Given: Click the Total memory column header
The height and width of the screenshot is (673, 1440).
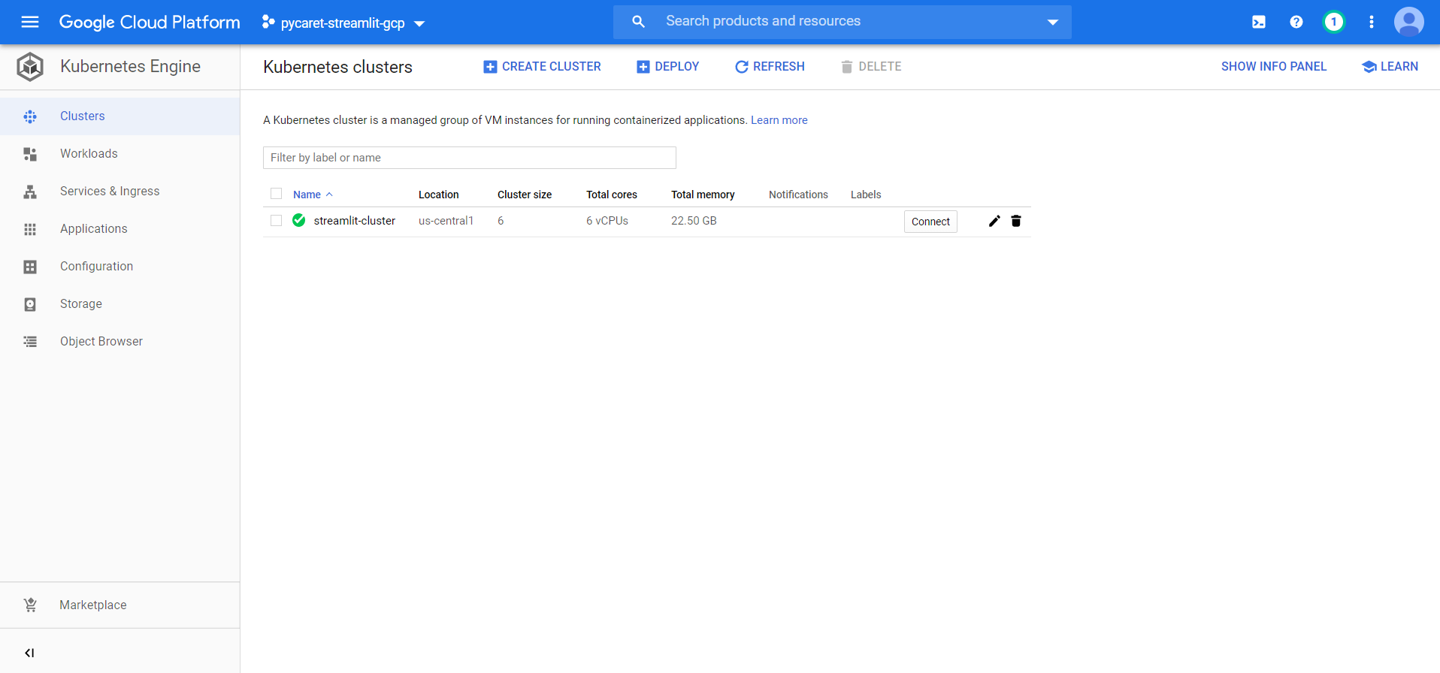Looking at the screenshot, I should tap(703, 195).
